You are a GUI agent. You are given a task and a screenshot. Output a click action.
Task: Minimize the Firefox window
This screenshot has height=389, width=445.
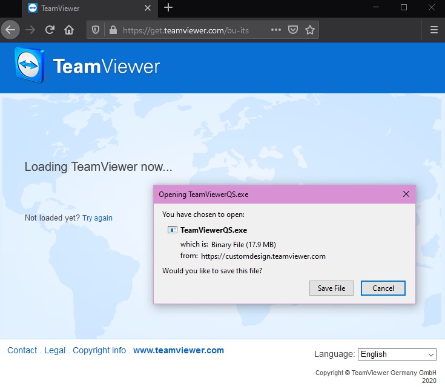pos(376,7)
